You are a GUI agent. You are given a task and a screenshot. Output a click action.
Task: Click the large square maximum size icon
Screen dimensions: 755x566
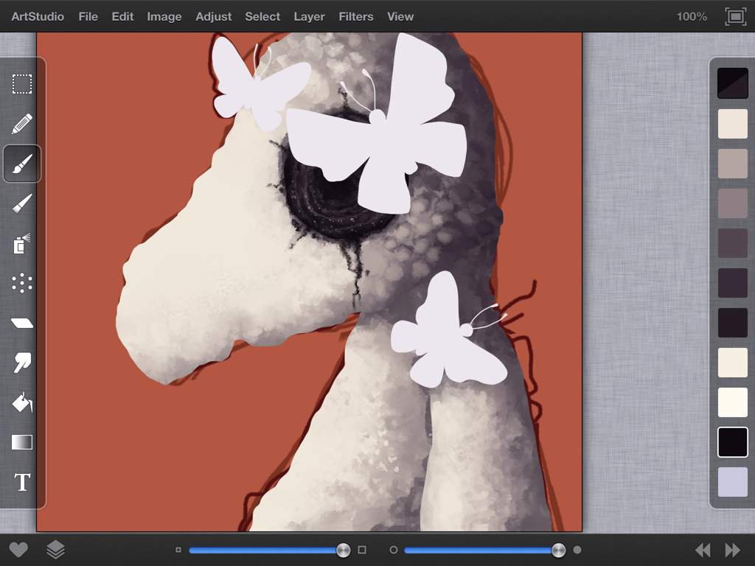click(362, 550)
